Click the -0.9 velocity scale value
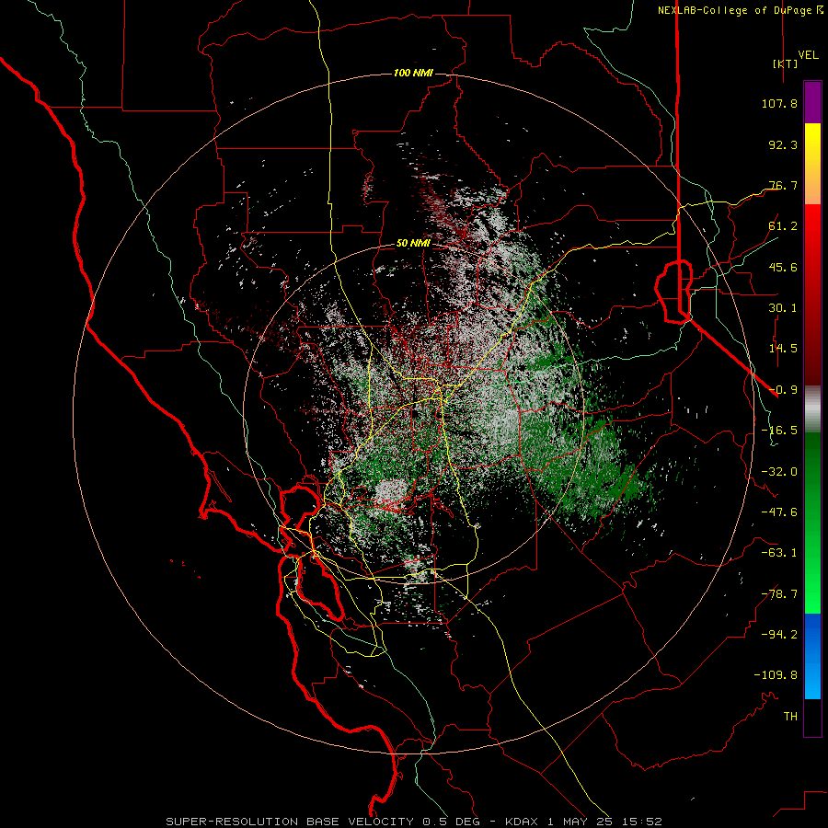Viewport: 828px width, 828px height. [783, 390]
